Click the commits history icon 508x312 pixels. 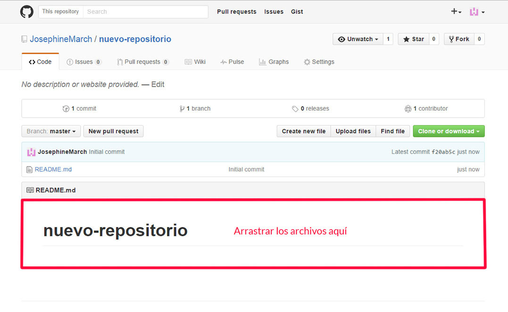66,108
